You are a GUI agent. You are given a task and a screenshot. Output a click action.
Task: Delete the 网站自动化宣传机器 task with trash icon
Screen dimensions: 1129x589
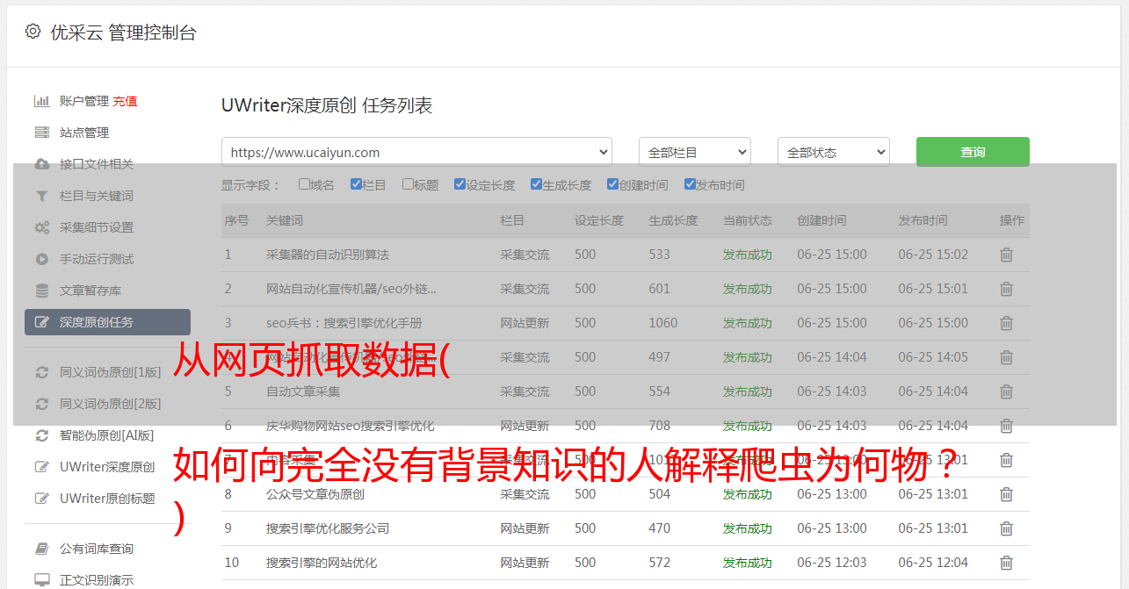click(x=1007, y=289)
